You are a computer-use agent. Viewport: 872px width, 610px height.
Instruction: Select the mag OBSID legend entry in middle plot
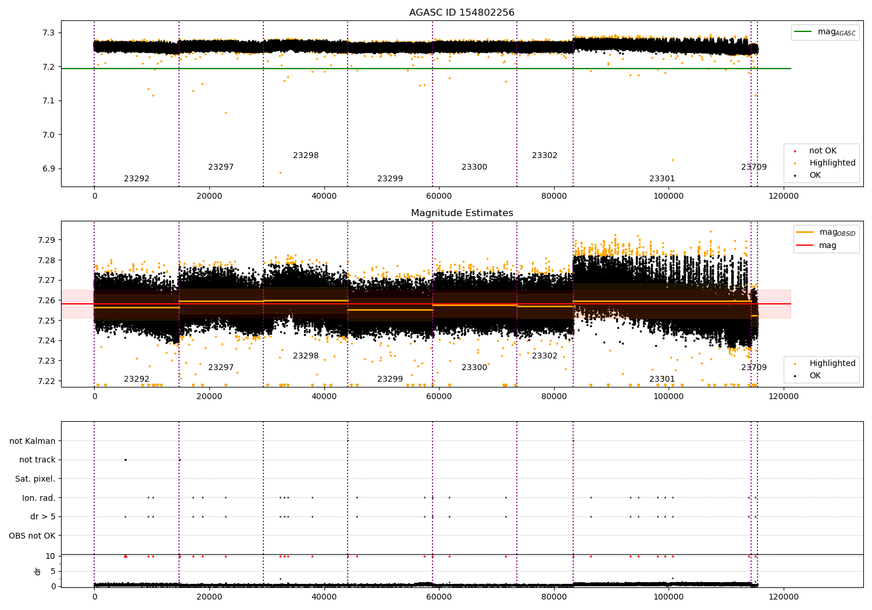pyautogui.click(x=825, y=232)
